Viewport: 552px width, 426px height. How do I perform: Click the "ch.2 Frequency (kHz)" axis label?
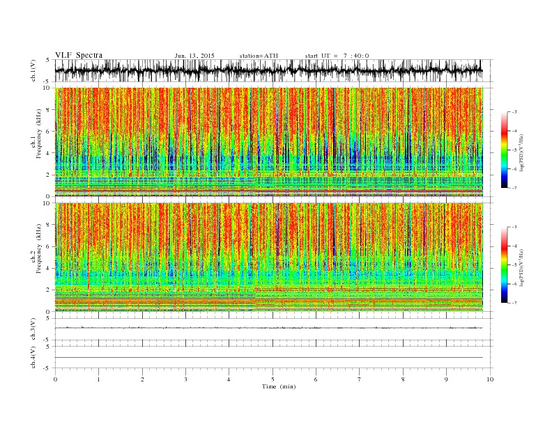(x=36, y=248)
